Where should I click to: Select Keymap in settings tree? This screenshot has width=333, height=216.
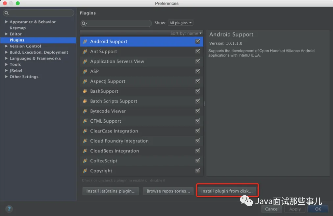18,28
